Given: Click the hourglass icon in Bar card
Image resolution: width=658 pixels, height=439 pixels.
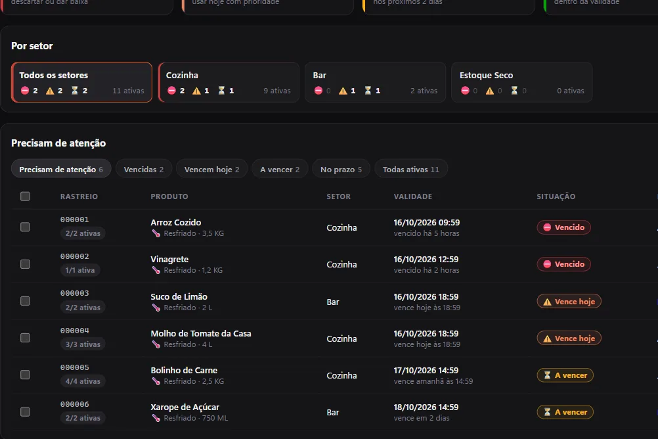Looking at the screenshot, I should pos(368,90).
